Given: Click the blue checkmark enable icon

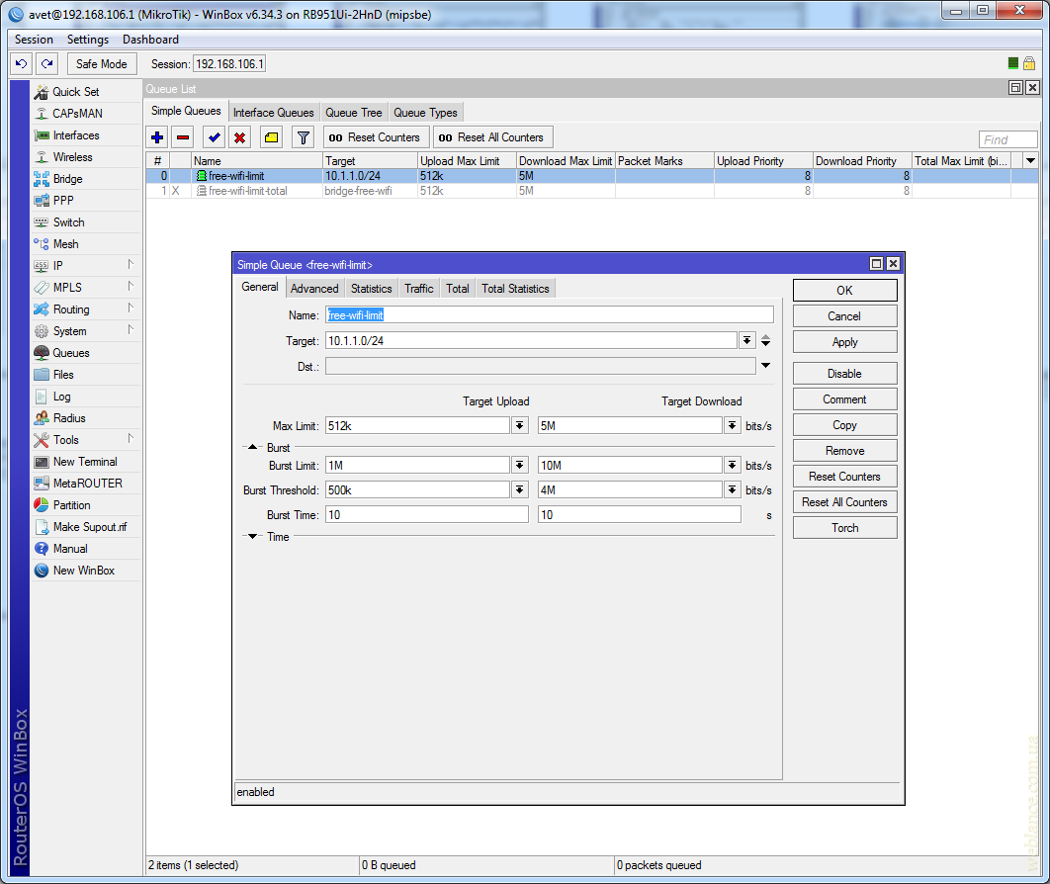Looking at the screenshot, I should 214,137.
